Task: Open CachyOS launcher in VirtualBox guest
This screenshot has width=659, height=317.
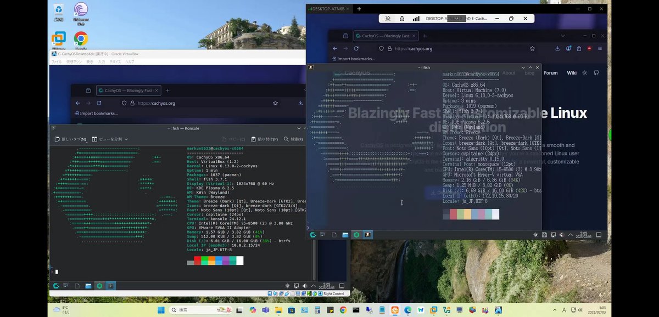Action: click(x=55, y=285)
